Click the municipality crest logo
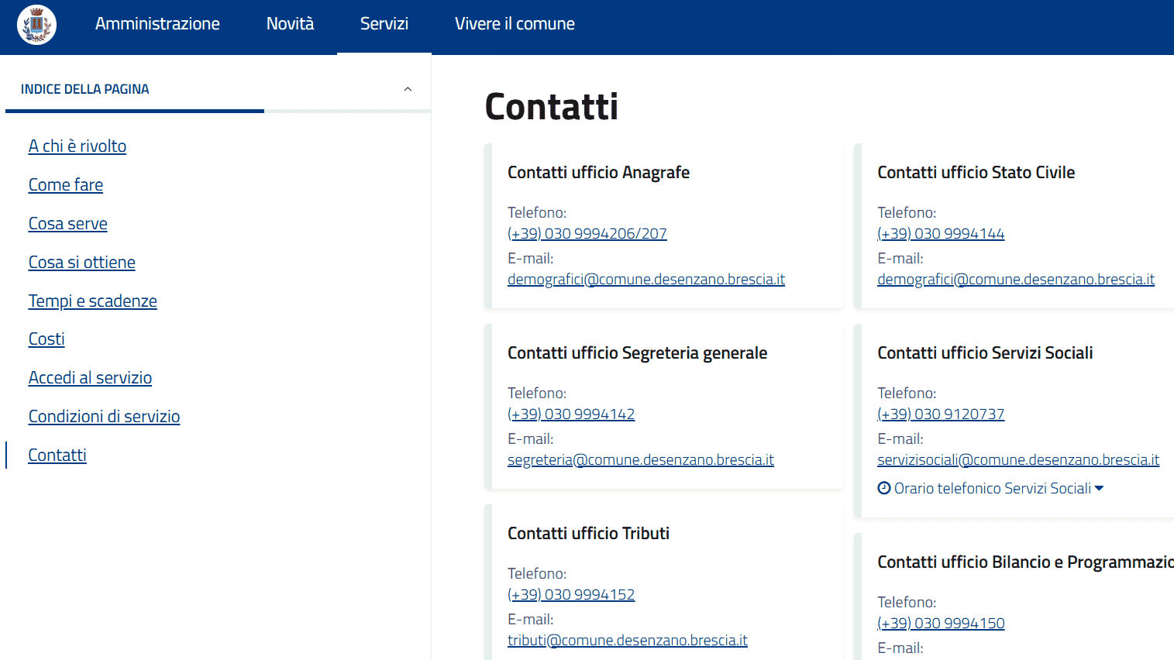The image size is (1174, 660). point(36,25)
